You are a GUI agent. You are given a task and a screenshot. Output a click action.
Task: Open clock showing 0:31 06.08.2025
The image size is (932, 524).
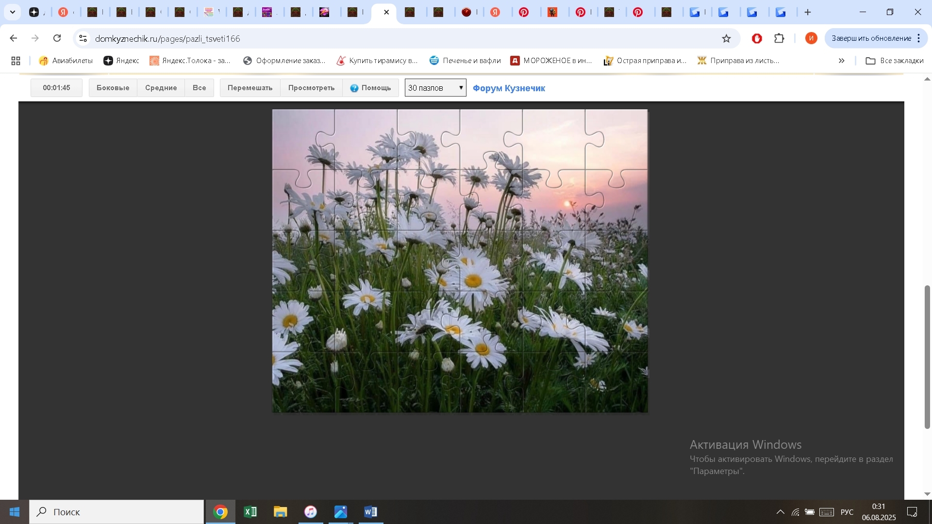click(879, 512)
